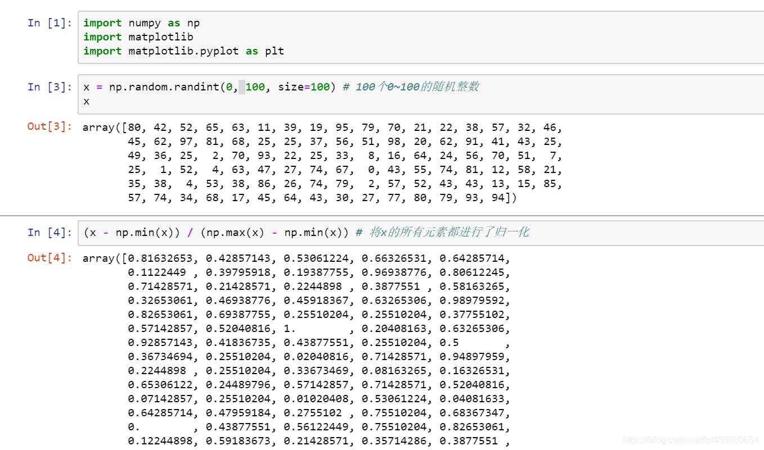This screenshot has height=450, width=764.
Task: Click the comment '# 将x的所有元素都进行了归一化'
Action: pyautogui.click(x=442, y=231)
